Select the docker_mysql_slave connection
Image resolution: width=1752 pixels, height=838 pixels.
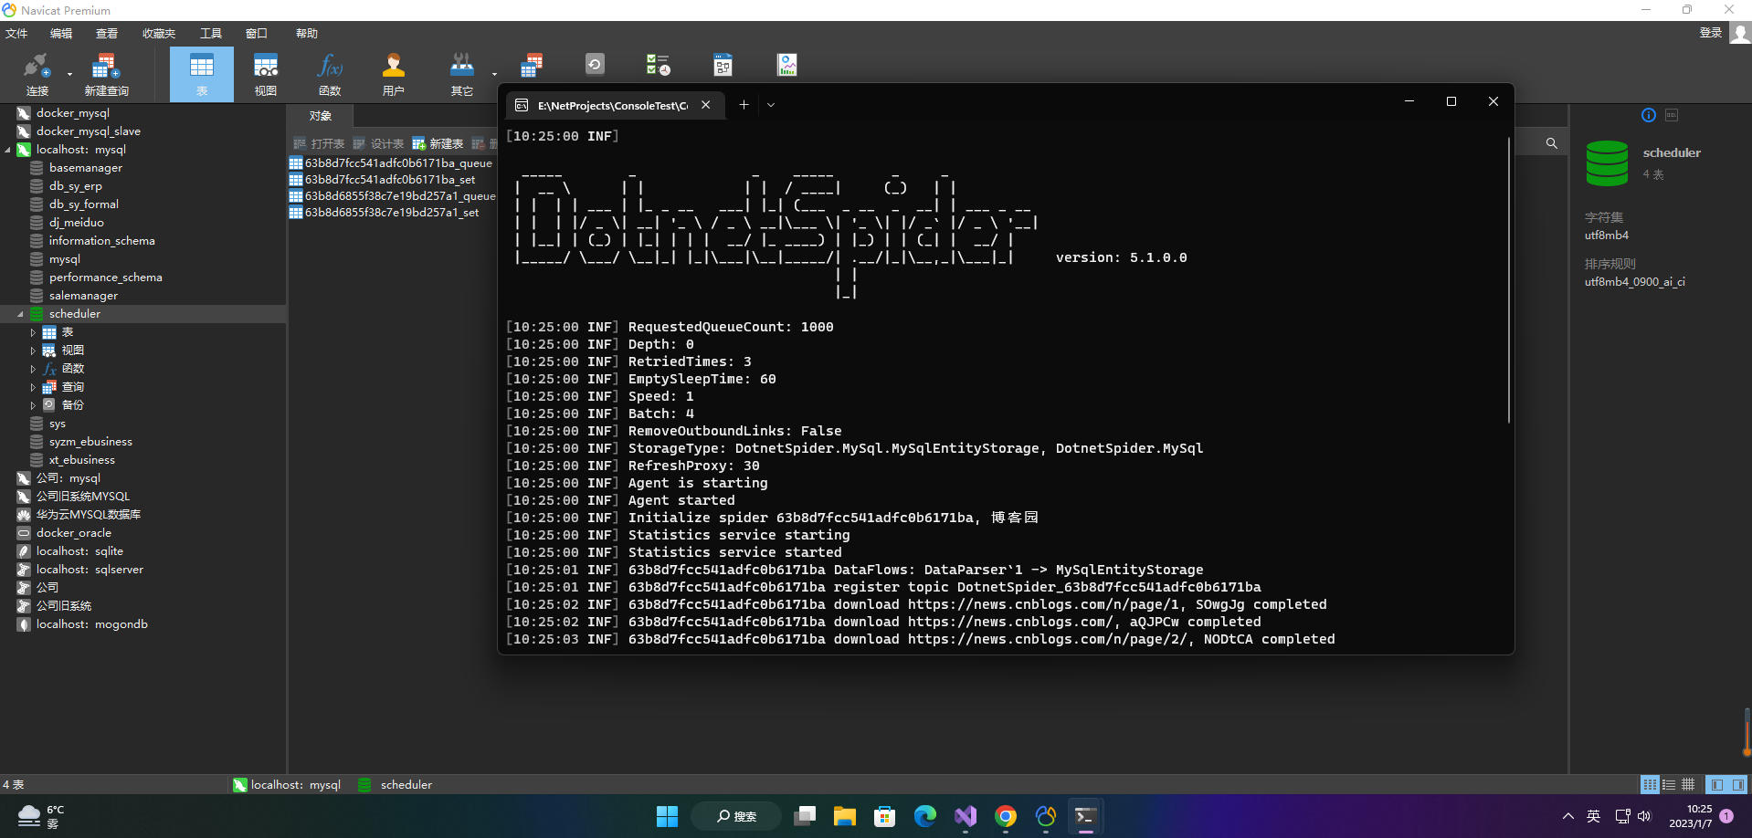click(x=89, y=131)
